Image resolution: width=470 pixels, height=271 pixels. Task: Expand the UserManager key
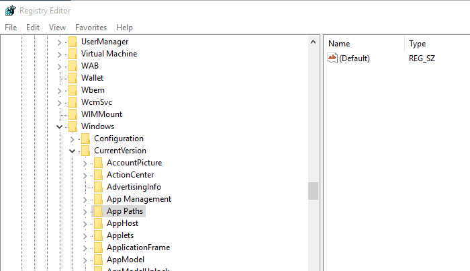point(59,42)
